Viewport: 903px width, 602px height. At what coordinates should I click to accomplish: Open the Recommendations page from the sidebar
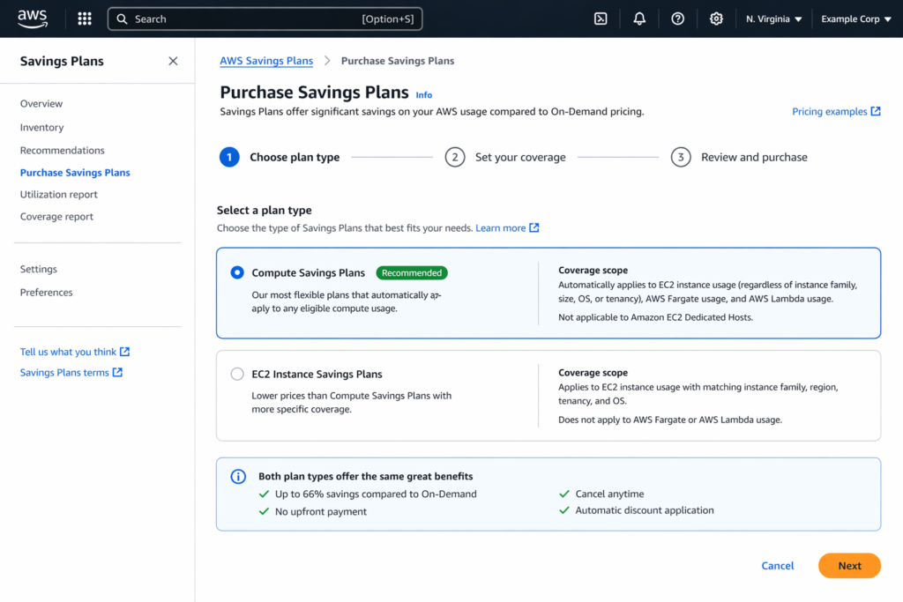62,150
